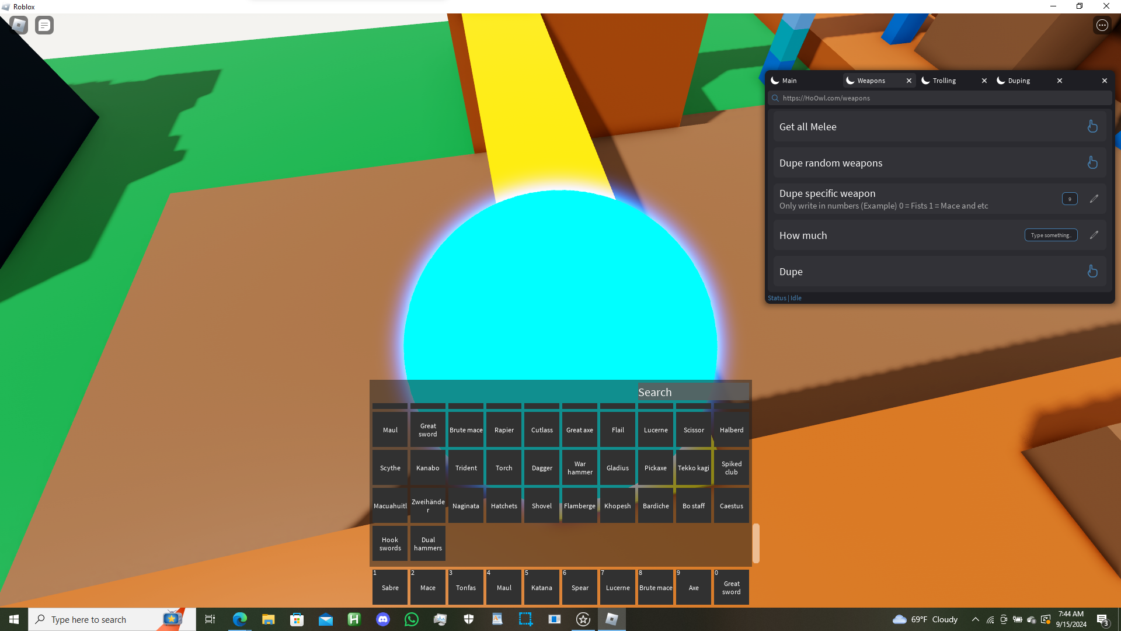Click the weapon number input box
Screen dimensions: 1121x631
(x=1070, y=199)
